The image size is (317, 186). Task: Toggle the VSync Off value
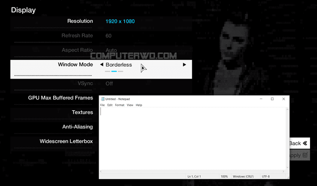109,84
